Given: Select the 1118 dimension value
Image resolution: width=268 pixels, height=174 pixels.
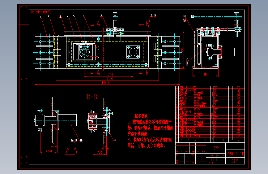Looking at the screenshot, I should click(110, 78).
